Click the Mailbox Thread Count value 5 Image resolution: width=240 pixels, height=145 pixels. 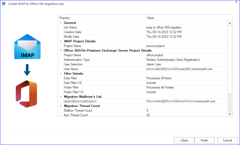(147, 111)
